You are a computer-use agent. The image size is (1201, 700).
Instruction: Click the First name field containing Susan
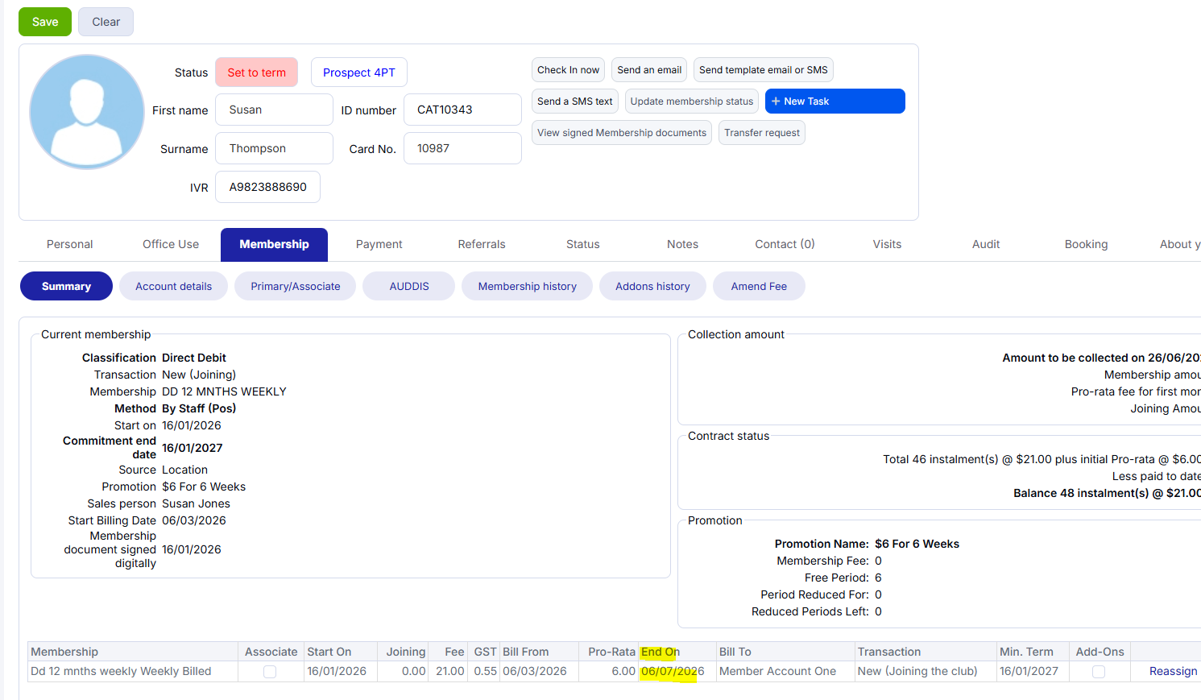point(274,110)
